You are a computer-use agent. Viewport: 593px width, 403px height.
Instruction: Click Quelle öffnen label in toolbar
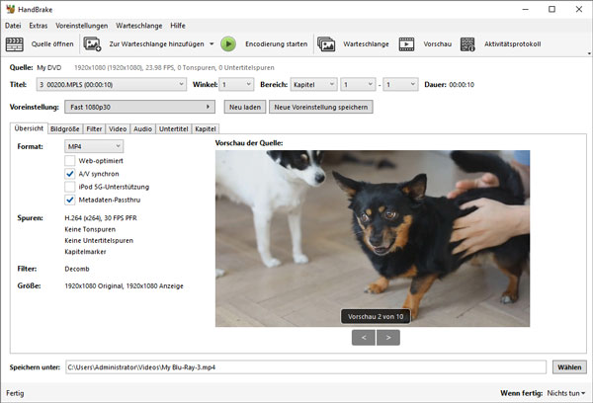point(52,44)
